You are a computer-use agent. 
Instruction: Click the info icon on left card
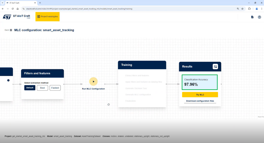point(8,80)
